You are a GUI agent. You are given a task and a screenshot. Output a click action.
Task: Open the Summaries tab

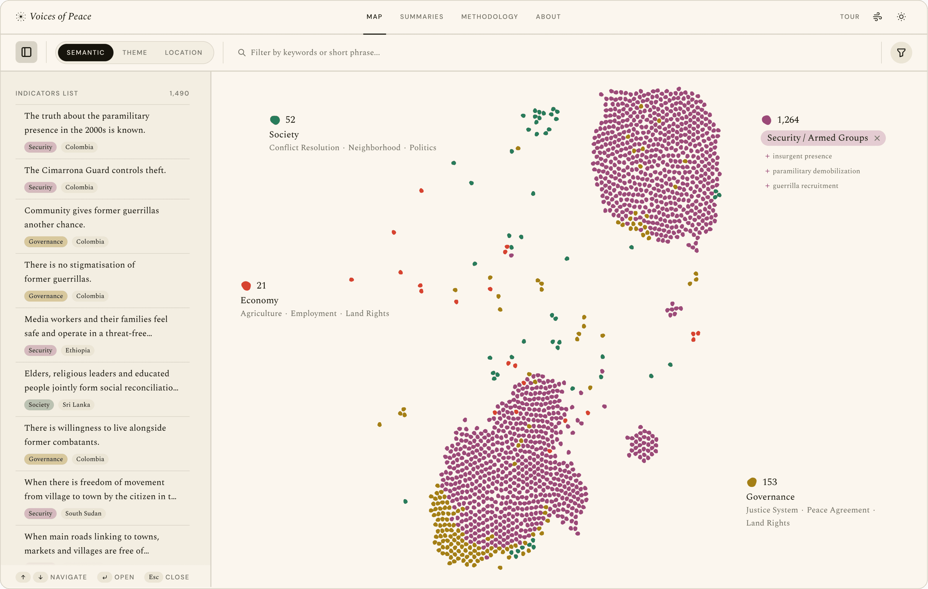(422, 17)
